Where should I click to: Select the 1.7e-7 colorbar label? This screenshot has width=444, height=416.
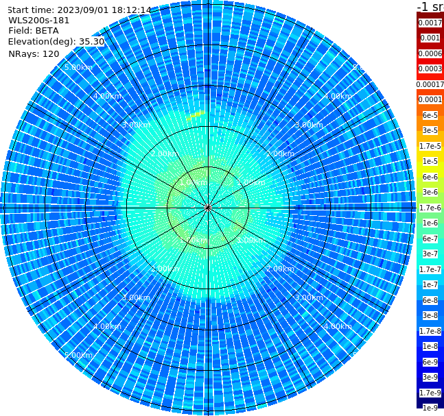coord(430,269)
